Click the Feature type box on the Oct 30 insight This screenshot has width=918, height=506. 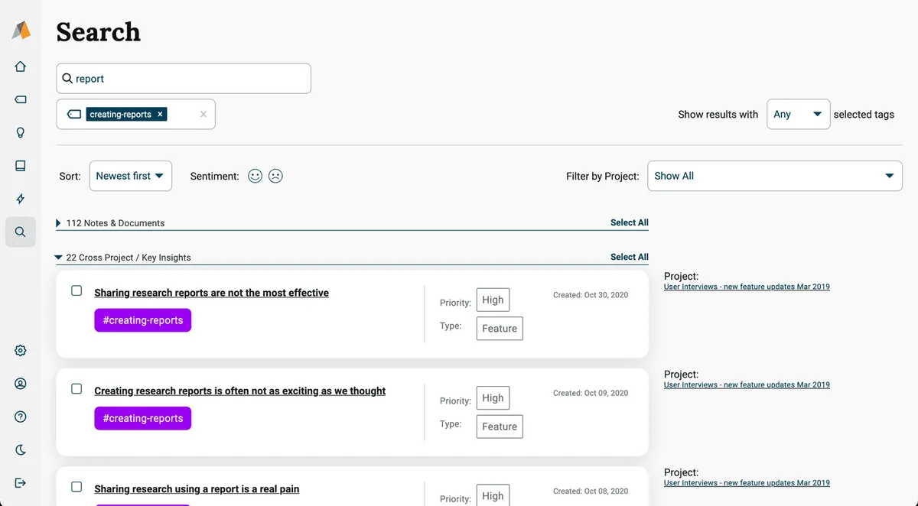coord(500,328)
